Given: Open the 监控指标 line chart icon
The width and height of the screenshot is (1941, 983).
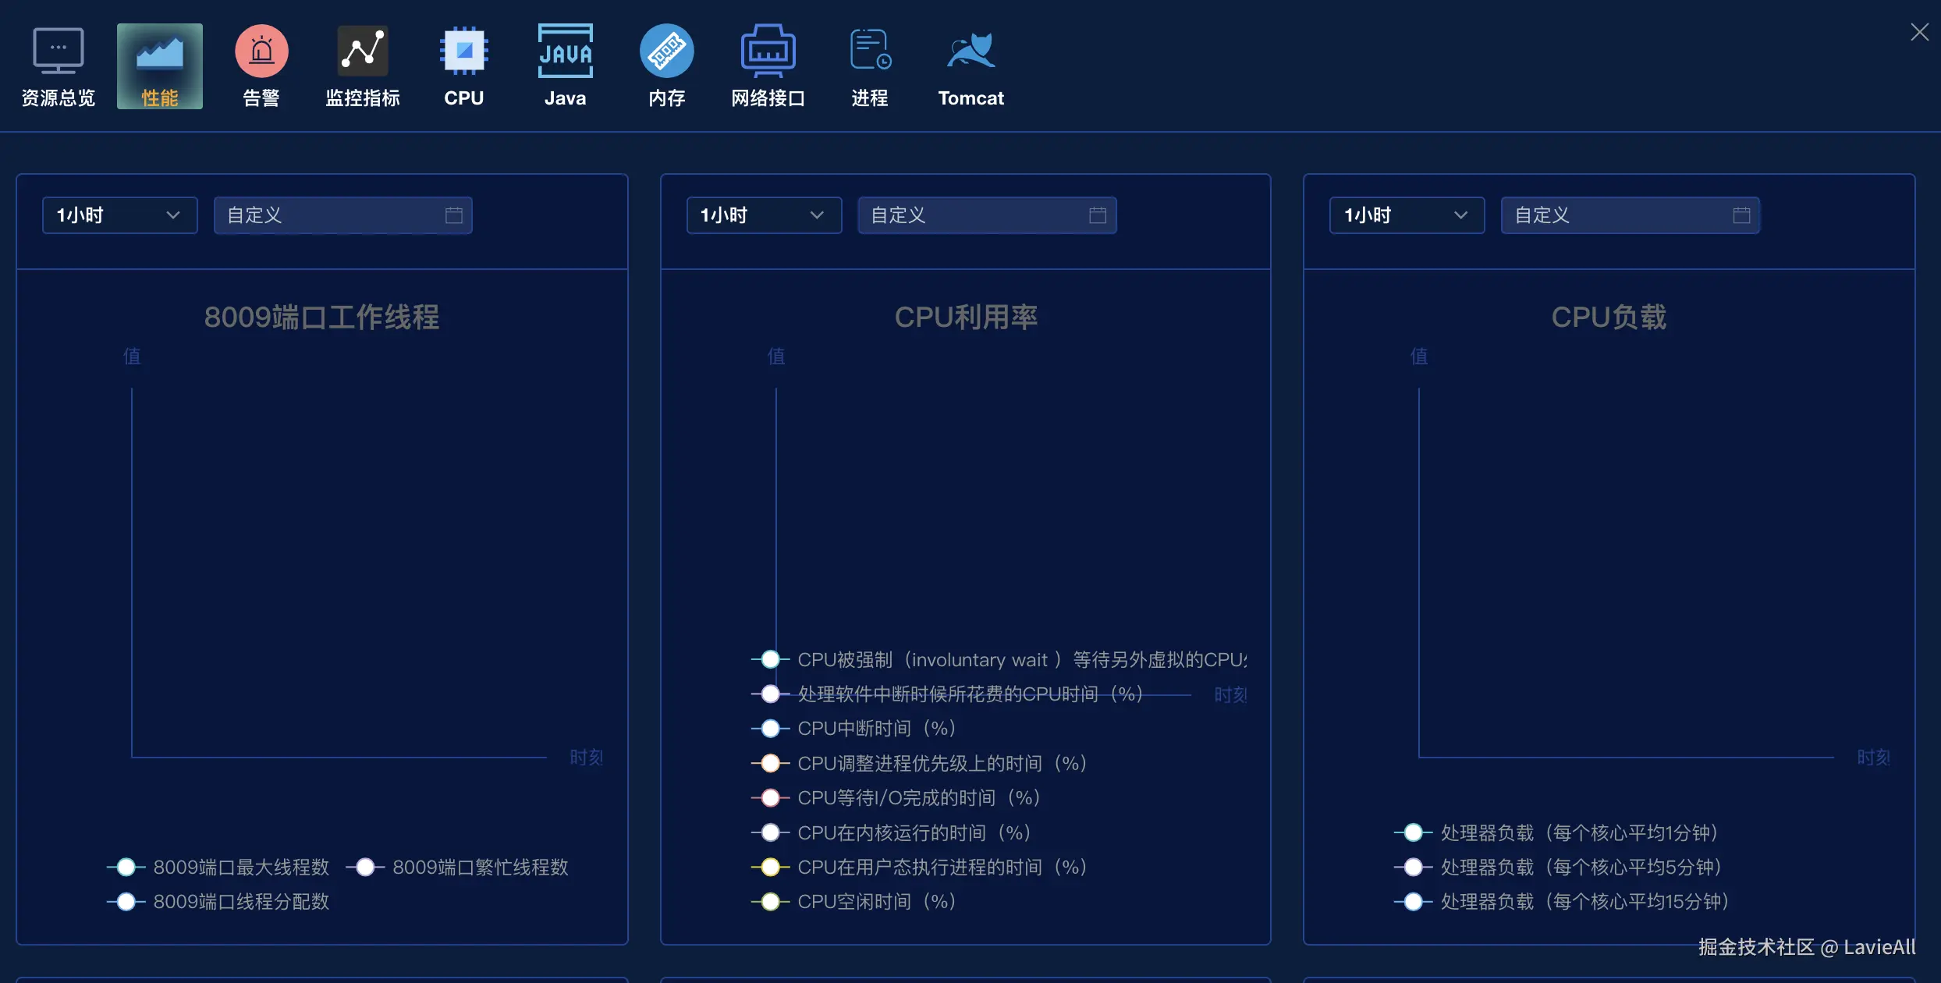Looking at the screenshot, I should [363, 51].
